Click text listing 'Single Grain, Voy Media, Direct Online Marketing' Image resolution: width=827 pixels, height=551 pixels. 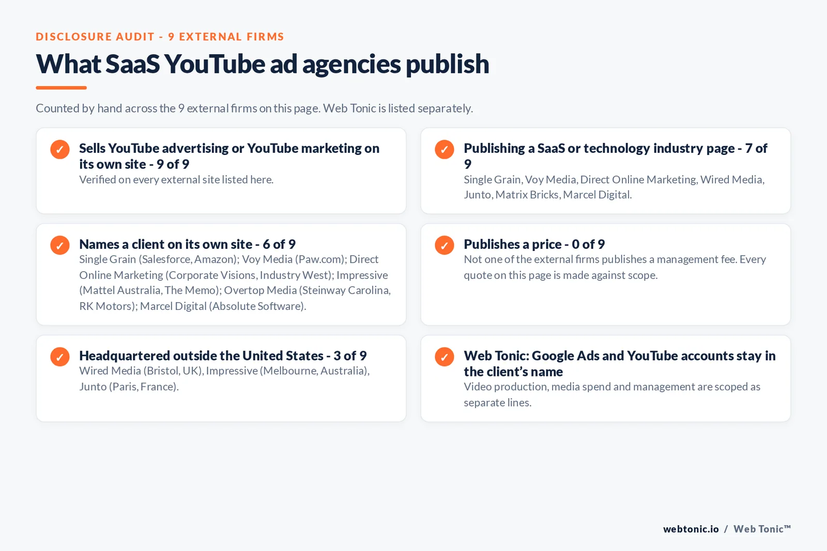pos(614,187)
